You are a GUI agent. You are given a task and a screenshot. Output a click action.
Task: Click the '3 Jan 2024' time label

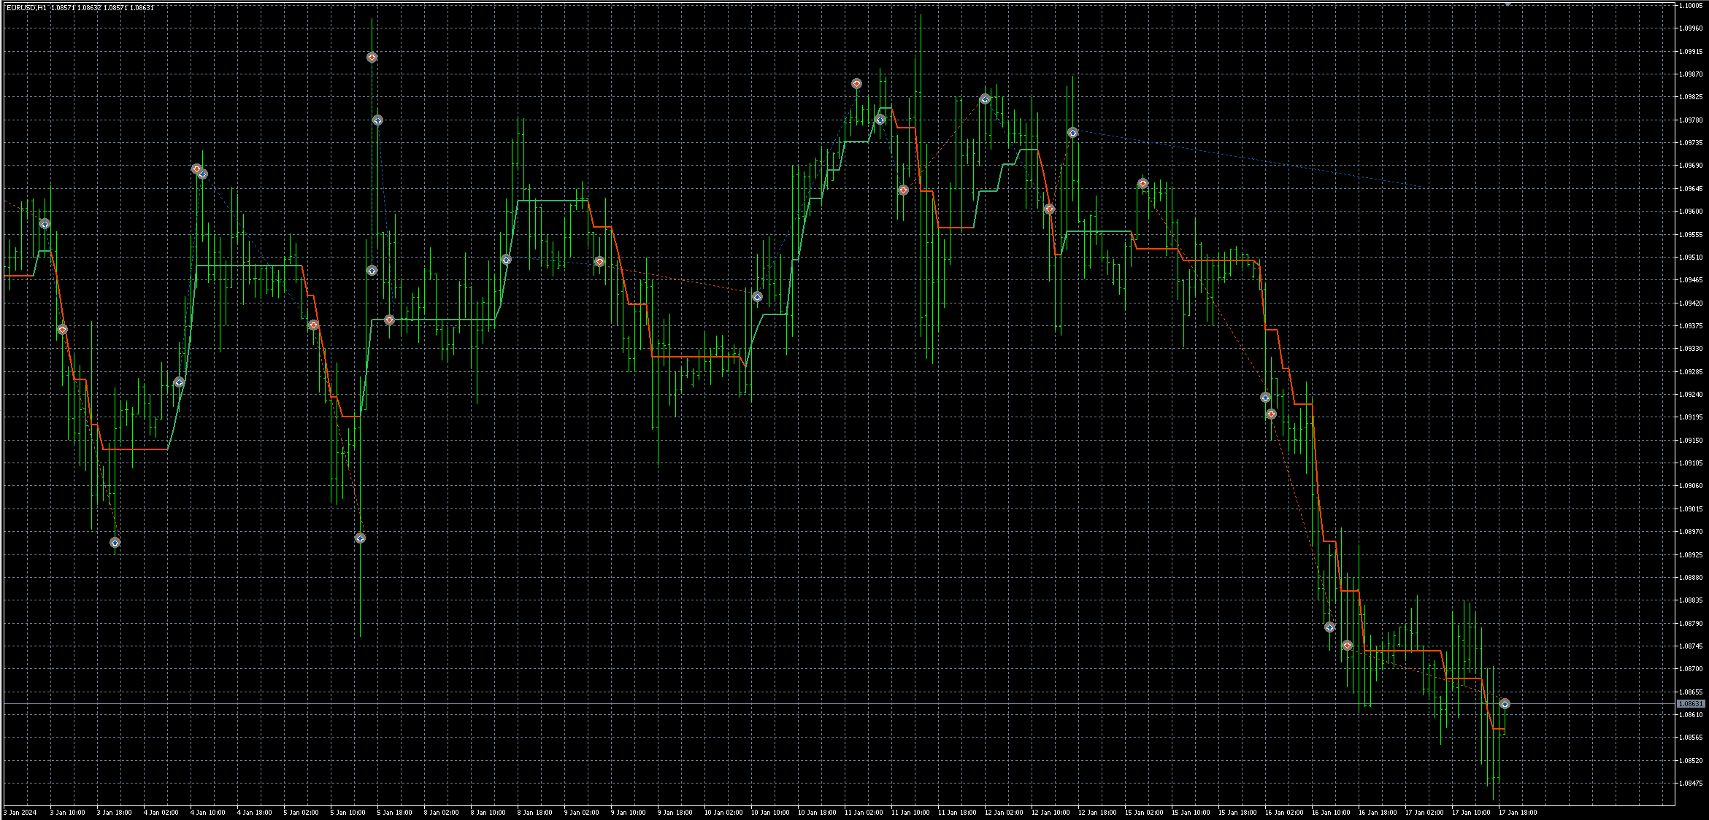pos(20,812)
